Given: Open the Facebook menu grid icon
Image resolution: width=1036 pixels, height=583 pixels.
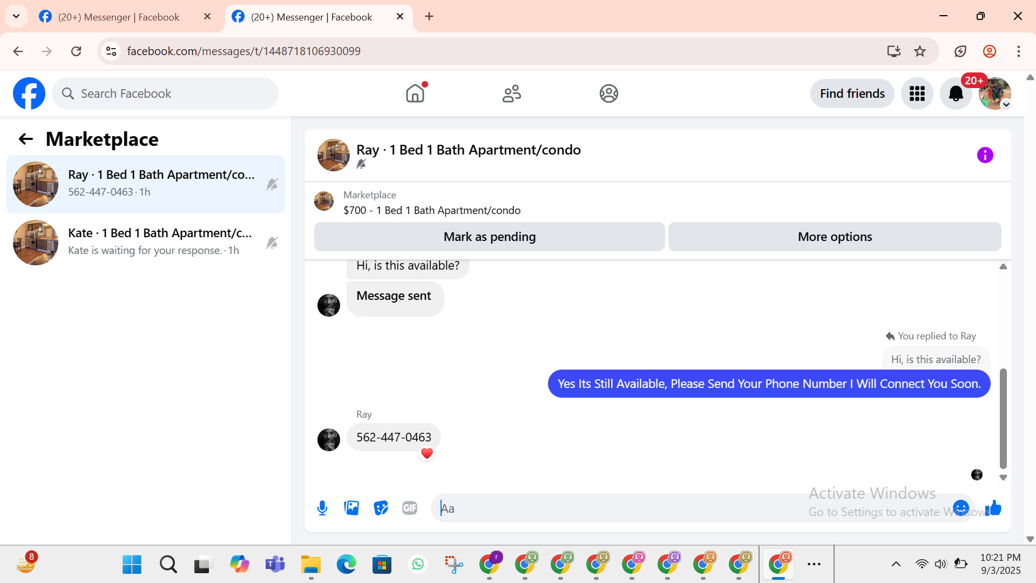Looking at the screenshot, I should (x=917, y=93).
